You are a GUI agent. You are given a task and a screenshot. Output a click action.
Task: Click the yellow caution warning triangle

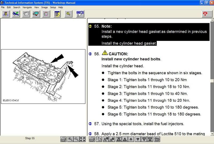click(105, 53)
